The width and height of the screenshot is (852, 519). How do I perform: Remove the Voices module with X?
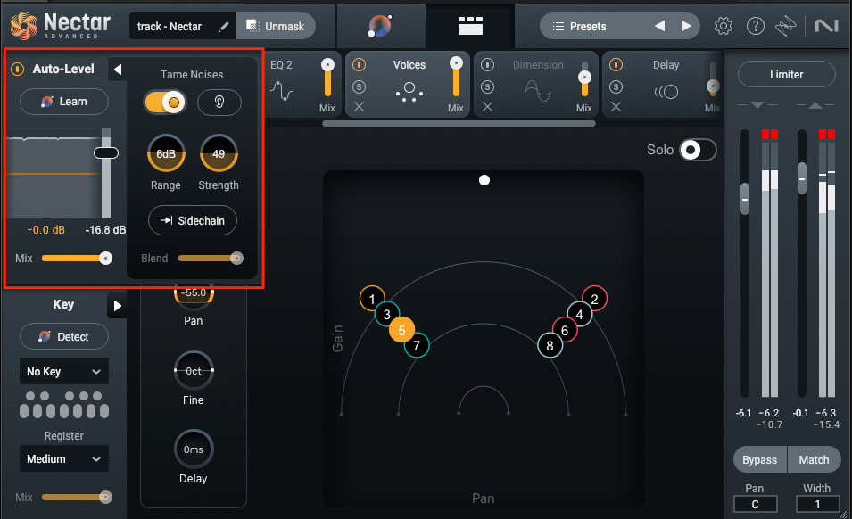(x=360, y=107)
